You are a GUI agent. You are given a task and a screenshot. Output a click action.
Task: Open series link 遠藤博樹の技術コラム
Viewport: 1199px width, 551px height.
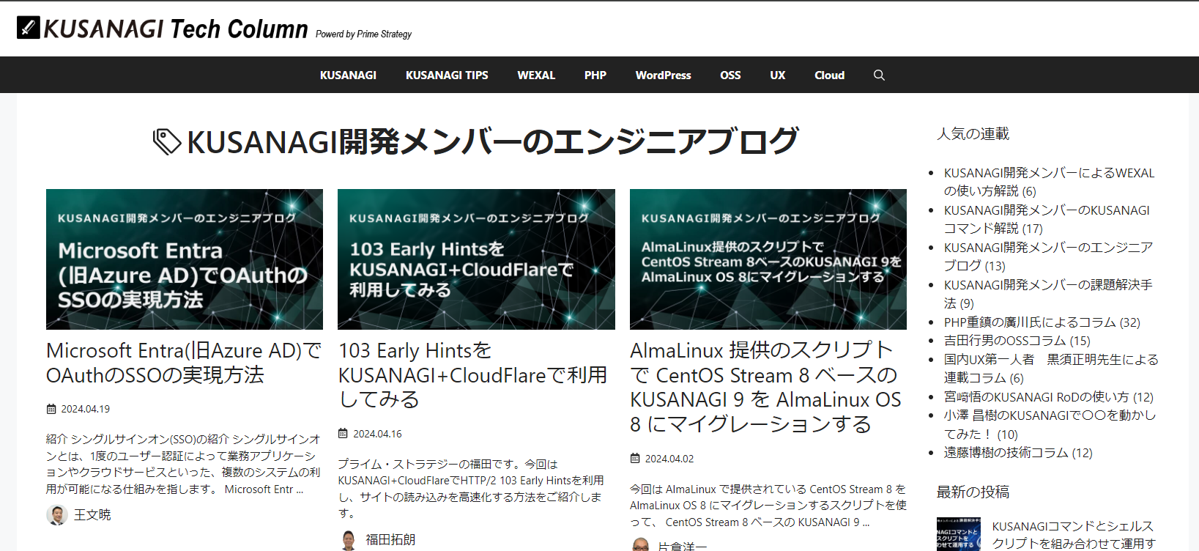coord(1018,453)
